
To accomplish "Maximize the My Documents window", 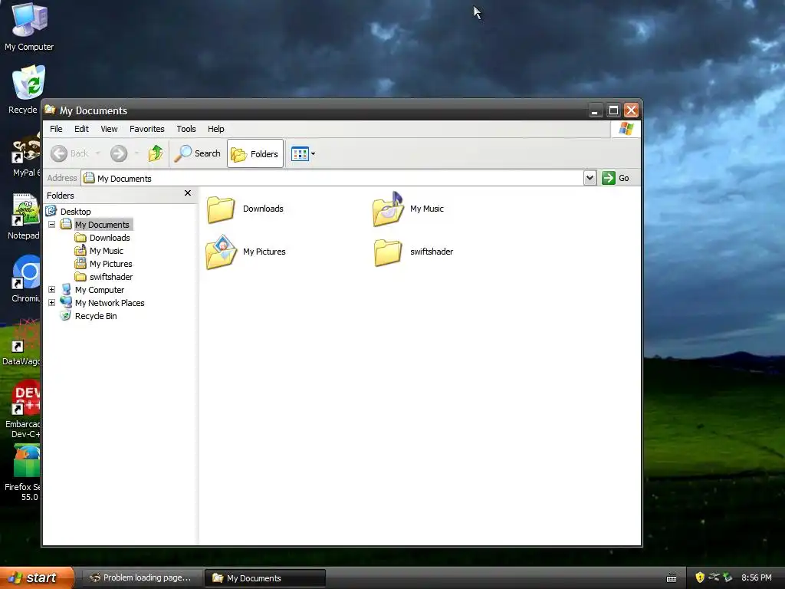I will point(613,110).
